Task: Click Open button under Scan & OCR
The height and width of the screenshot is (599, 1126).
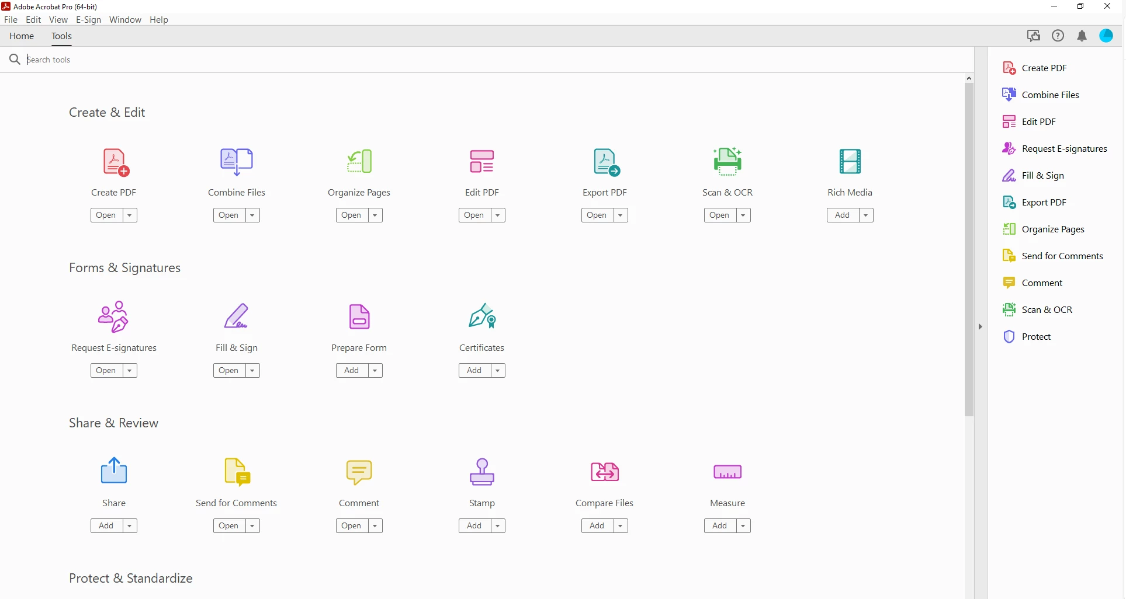Action: coord(719,215)
